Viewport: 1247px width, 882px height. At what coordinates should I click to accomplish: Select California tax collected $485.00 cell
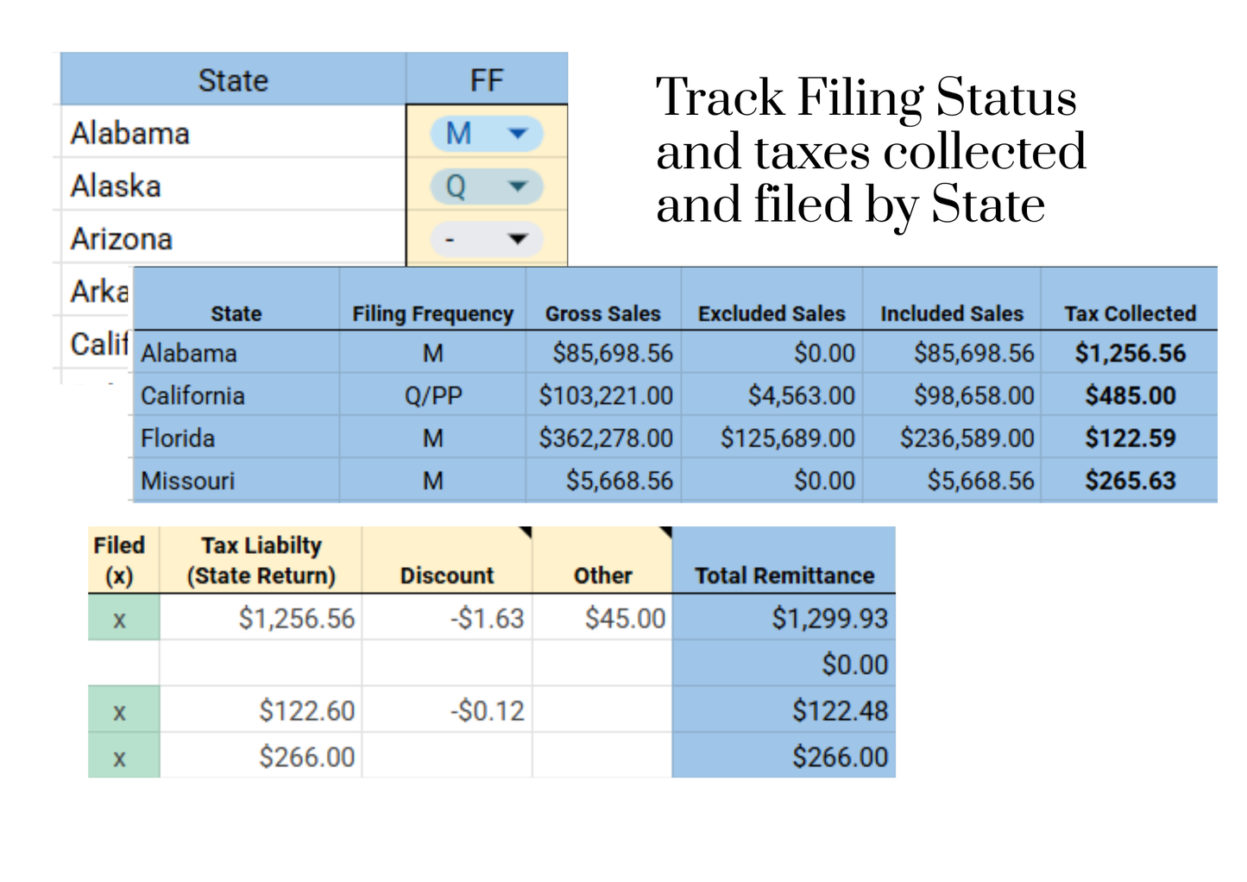pyautogui.click(x=1130, y=395)
